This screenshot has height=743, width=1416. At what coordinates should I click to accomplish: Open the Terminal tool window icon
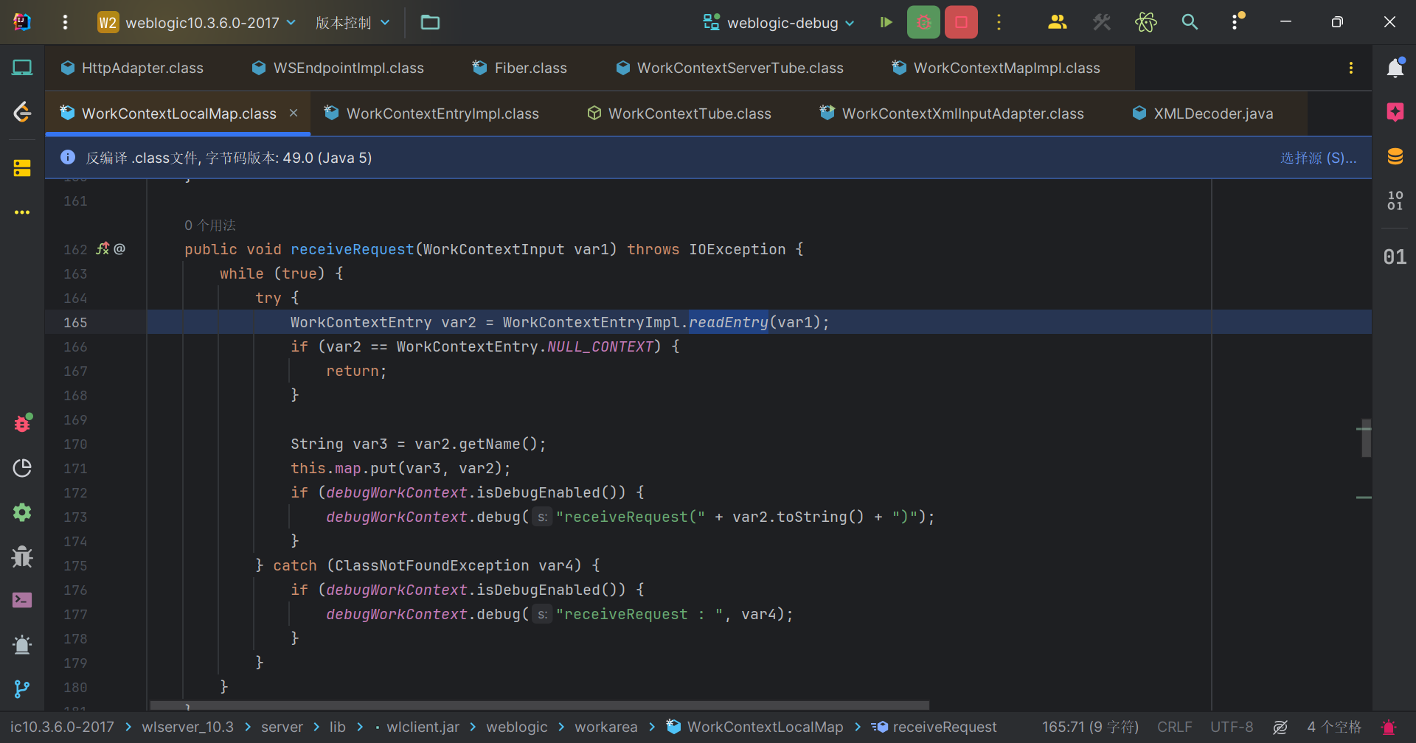pos(22,600)
